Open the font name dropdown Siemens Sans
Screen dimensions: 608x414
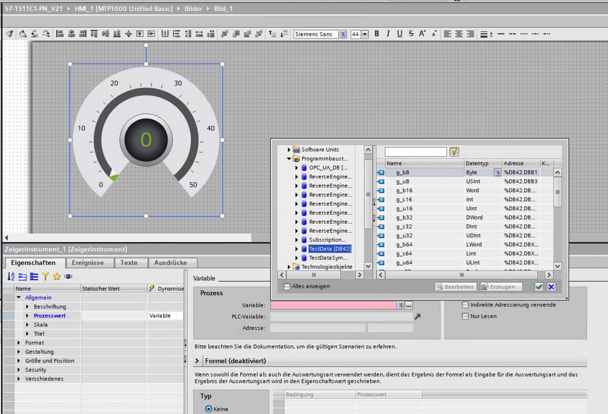click(x=343, y=34)
